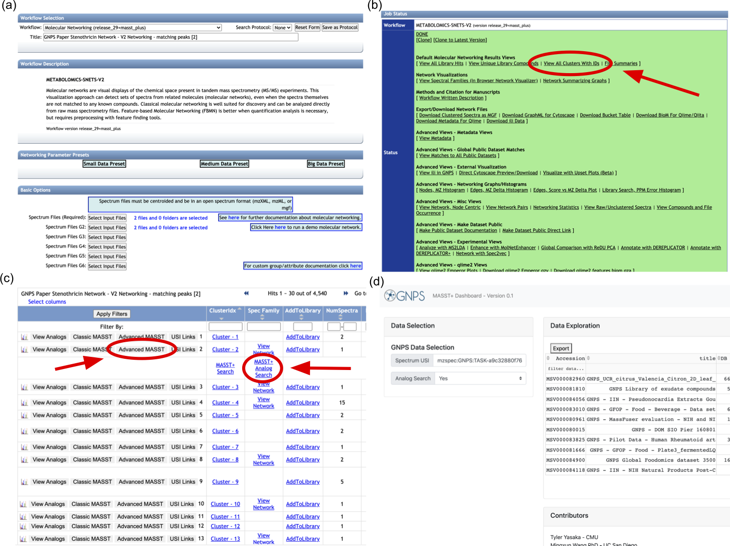The height and width of the screenshot is (546, 730).
Task: Open spectrum chart icon for Cluster 13 row
Action: pos(23,539)
